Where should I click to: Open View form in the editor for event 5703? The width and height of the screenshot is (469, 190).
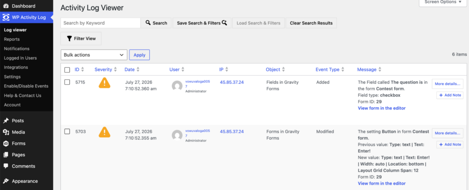(382, 184)
